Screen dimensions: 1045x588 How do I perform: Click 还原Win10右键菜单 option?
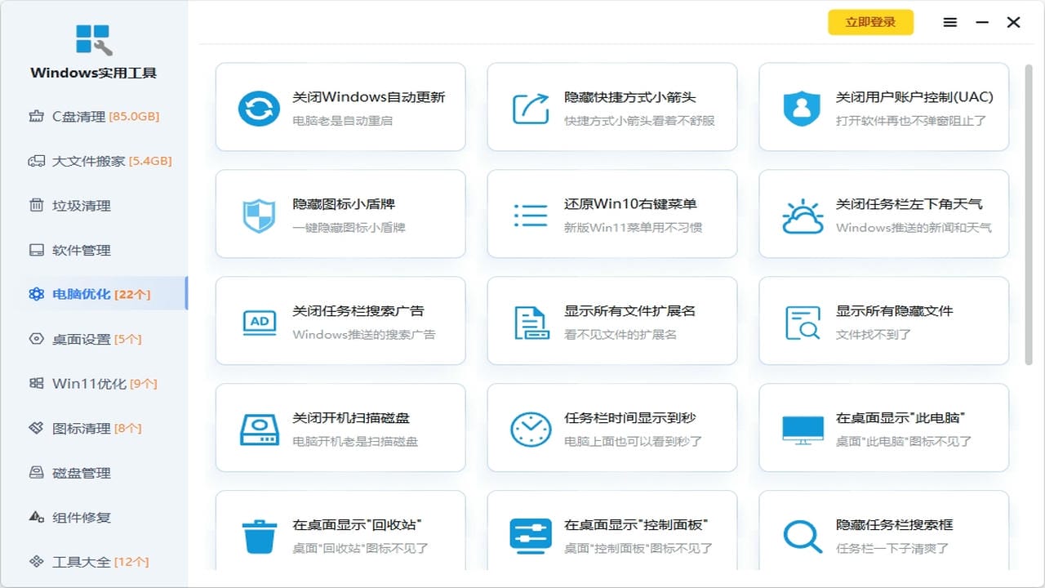click(612, 214)
